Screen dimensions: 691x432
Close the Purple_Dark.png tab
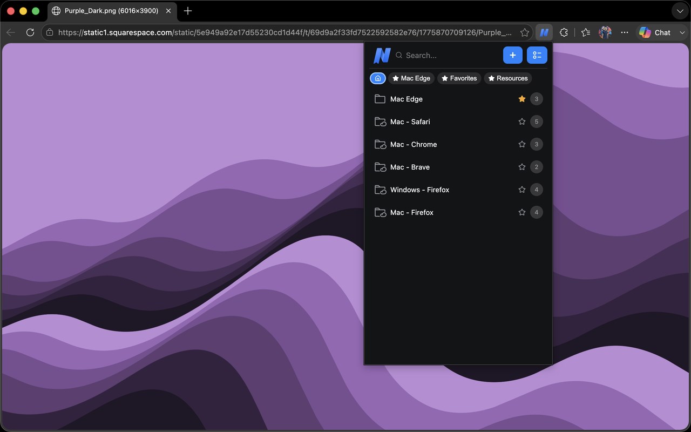(167, 11)
